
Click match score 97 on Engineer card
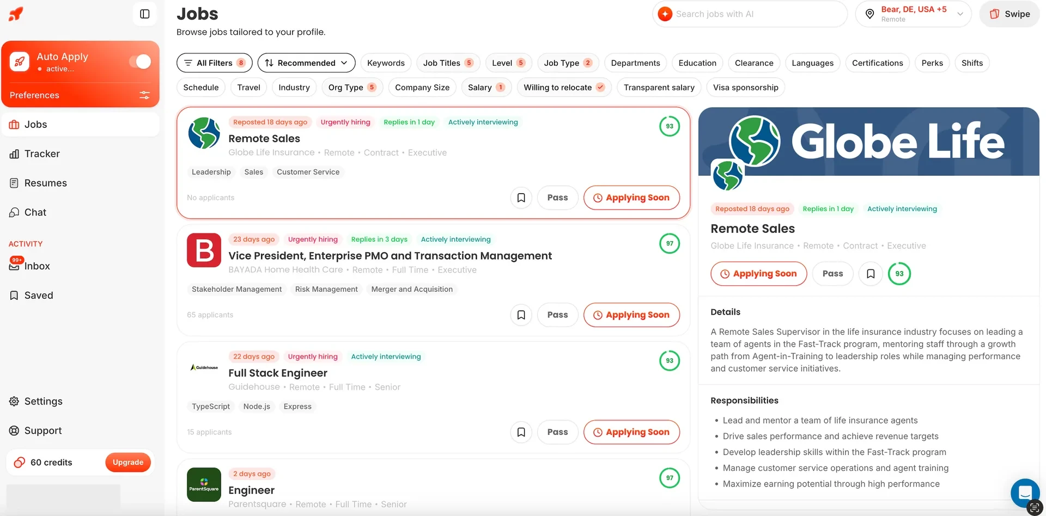670,478
